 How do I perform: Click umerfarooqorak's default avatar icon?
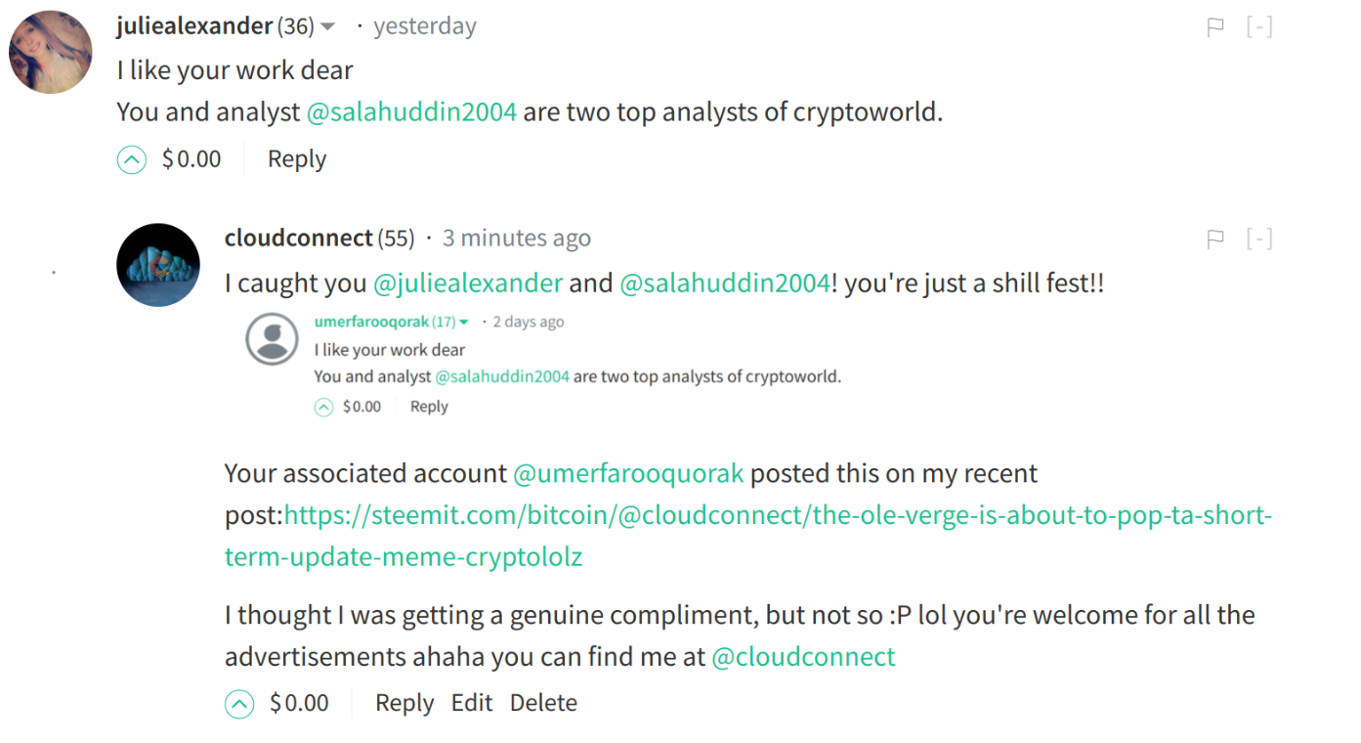[272, 339]
